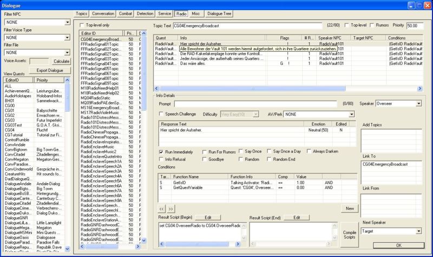This screenshot has width=433, height=257.
Task: Switch to the Detection tab
Action: tap(145, 13)
